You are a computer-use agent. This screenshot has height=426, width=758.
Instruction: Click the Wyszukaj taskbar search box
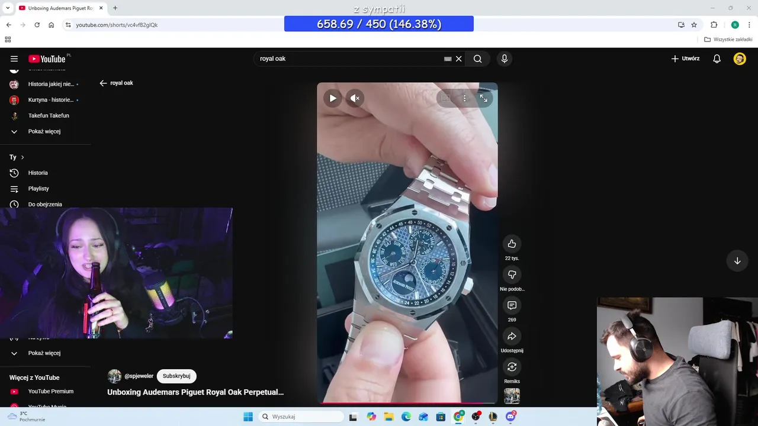[301, 417]
